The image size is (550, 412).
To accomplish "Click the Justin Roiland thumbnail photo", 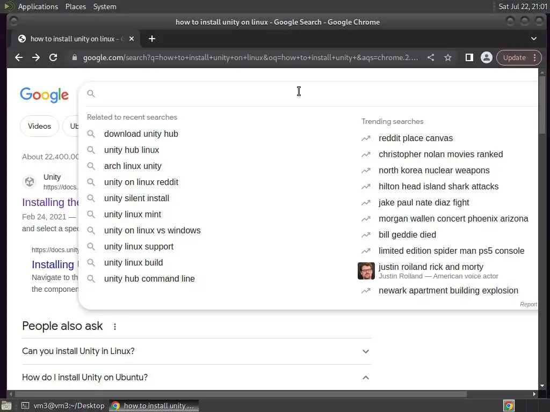I will click(x=366, y=271).
